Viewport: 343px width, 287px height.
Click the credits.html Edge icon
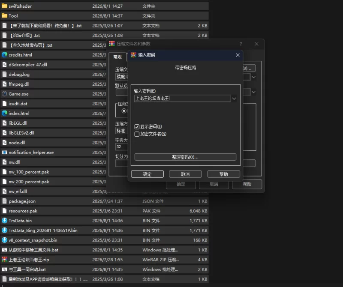click(x=4, y=55)
